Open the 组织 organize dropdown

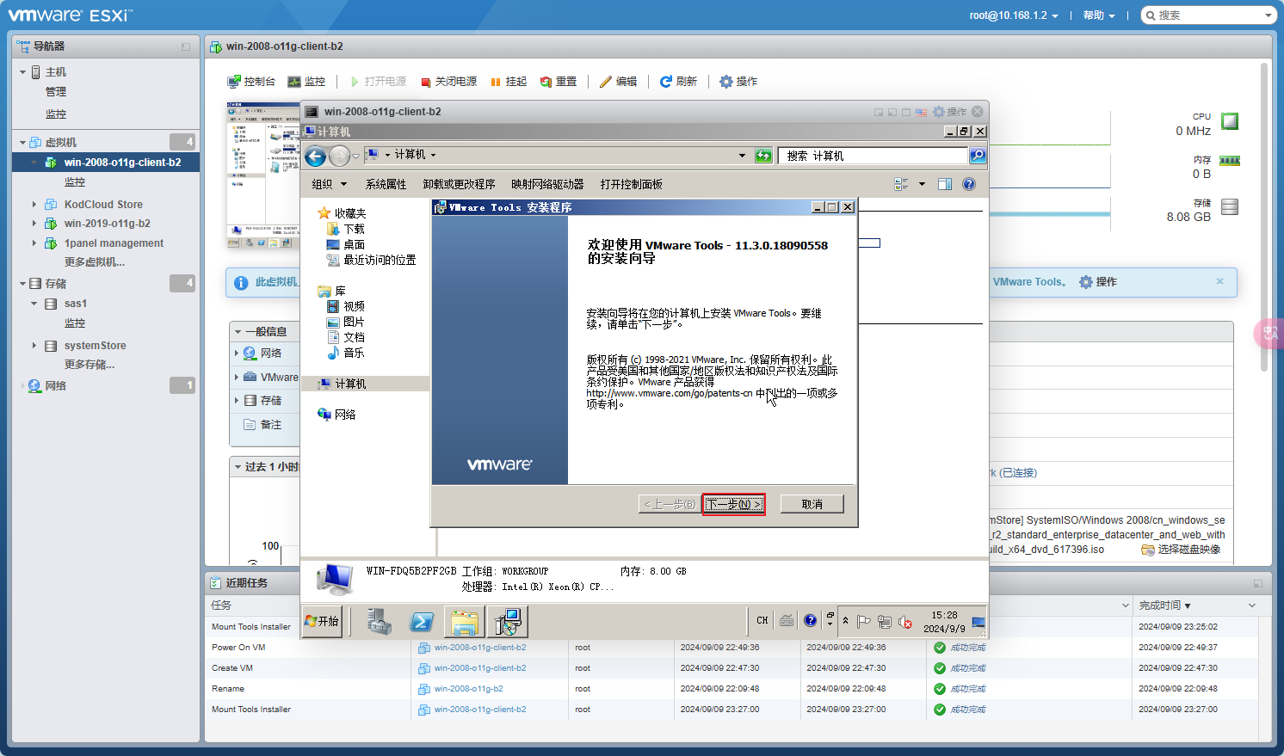tap(330, 184)
